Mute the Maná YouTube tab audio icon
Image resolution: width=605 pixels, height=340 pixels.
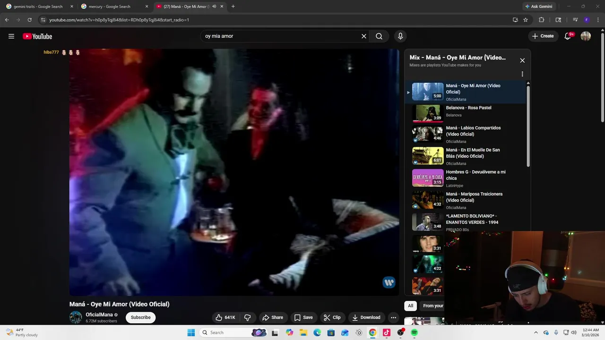[214, 7]
